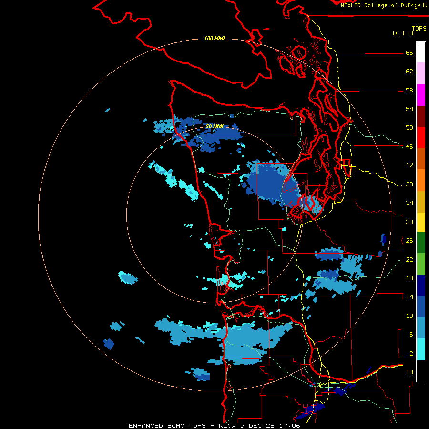Click the 30 legend value
The image size is (429, 429).
coord(409,222)
